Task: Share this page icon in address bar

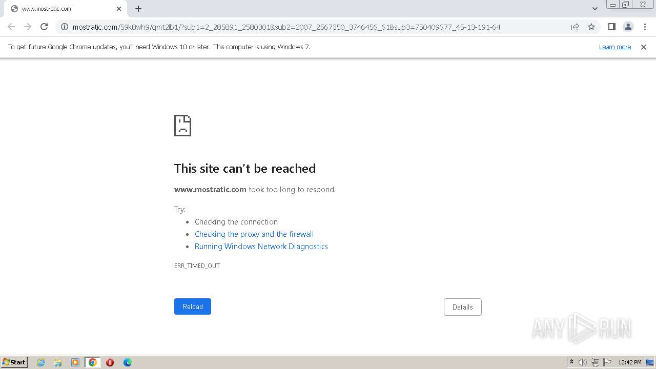Action: coord(575,27)
